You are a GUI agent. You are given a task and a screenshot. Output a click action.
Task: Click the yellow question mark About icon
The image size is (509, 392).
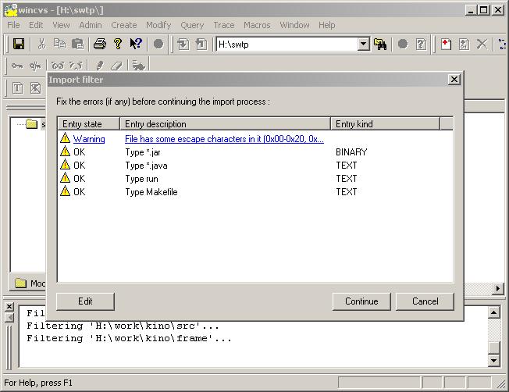coord(118,44)
